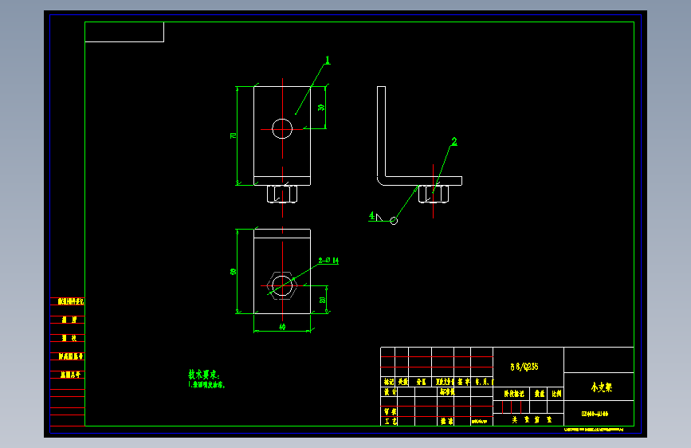Click part balloon number 1

click(x=328, y=60)
